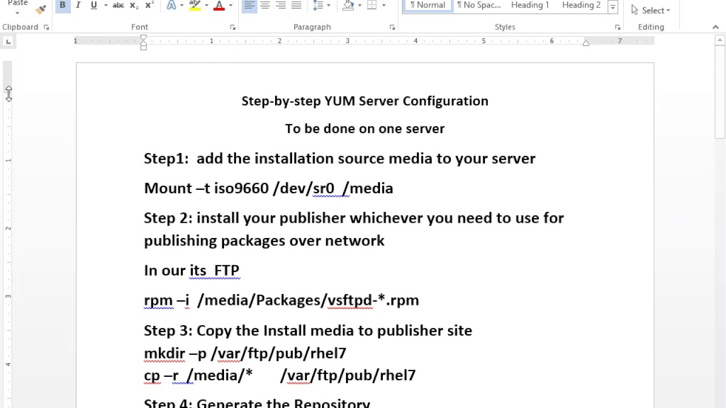Click the Format Painter brush icon
This screenshot has width=726, height=408.
41,8
